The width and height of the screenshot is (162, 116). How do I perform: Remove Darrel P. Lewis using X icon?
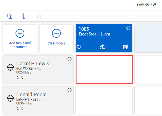[x=70, y=59]
